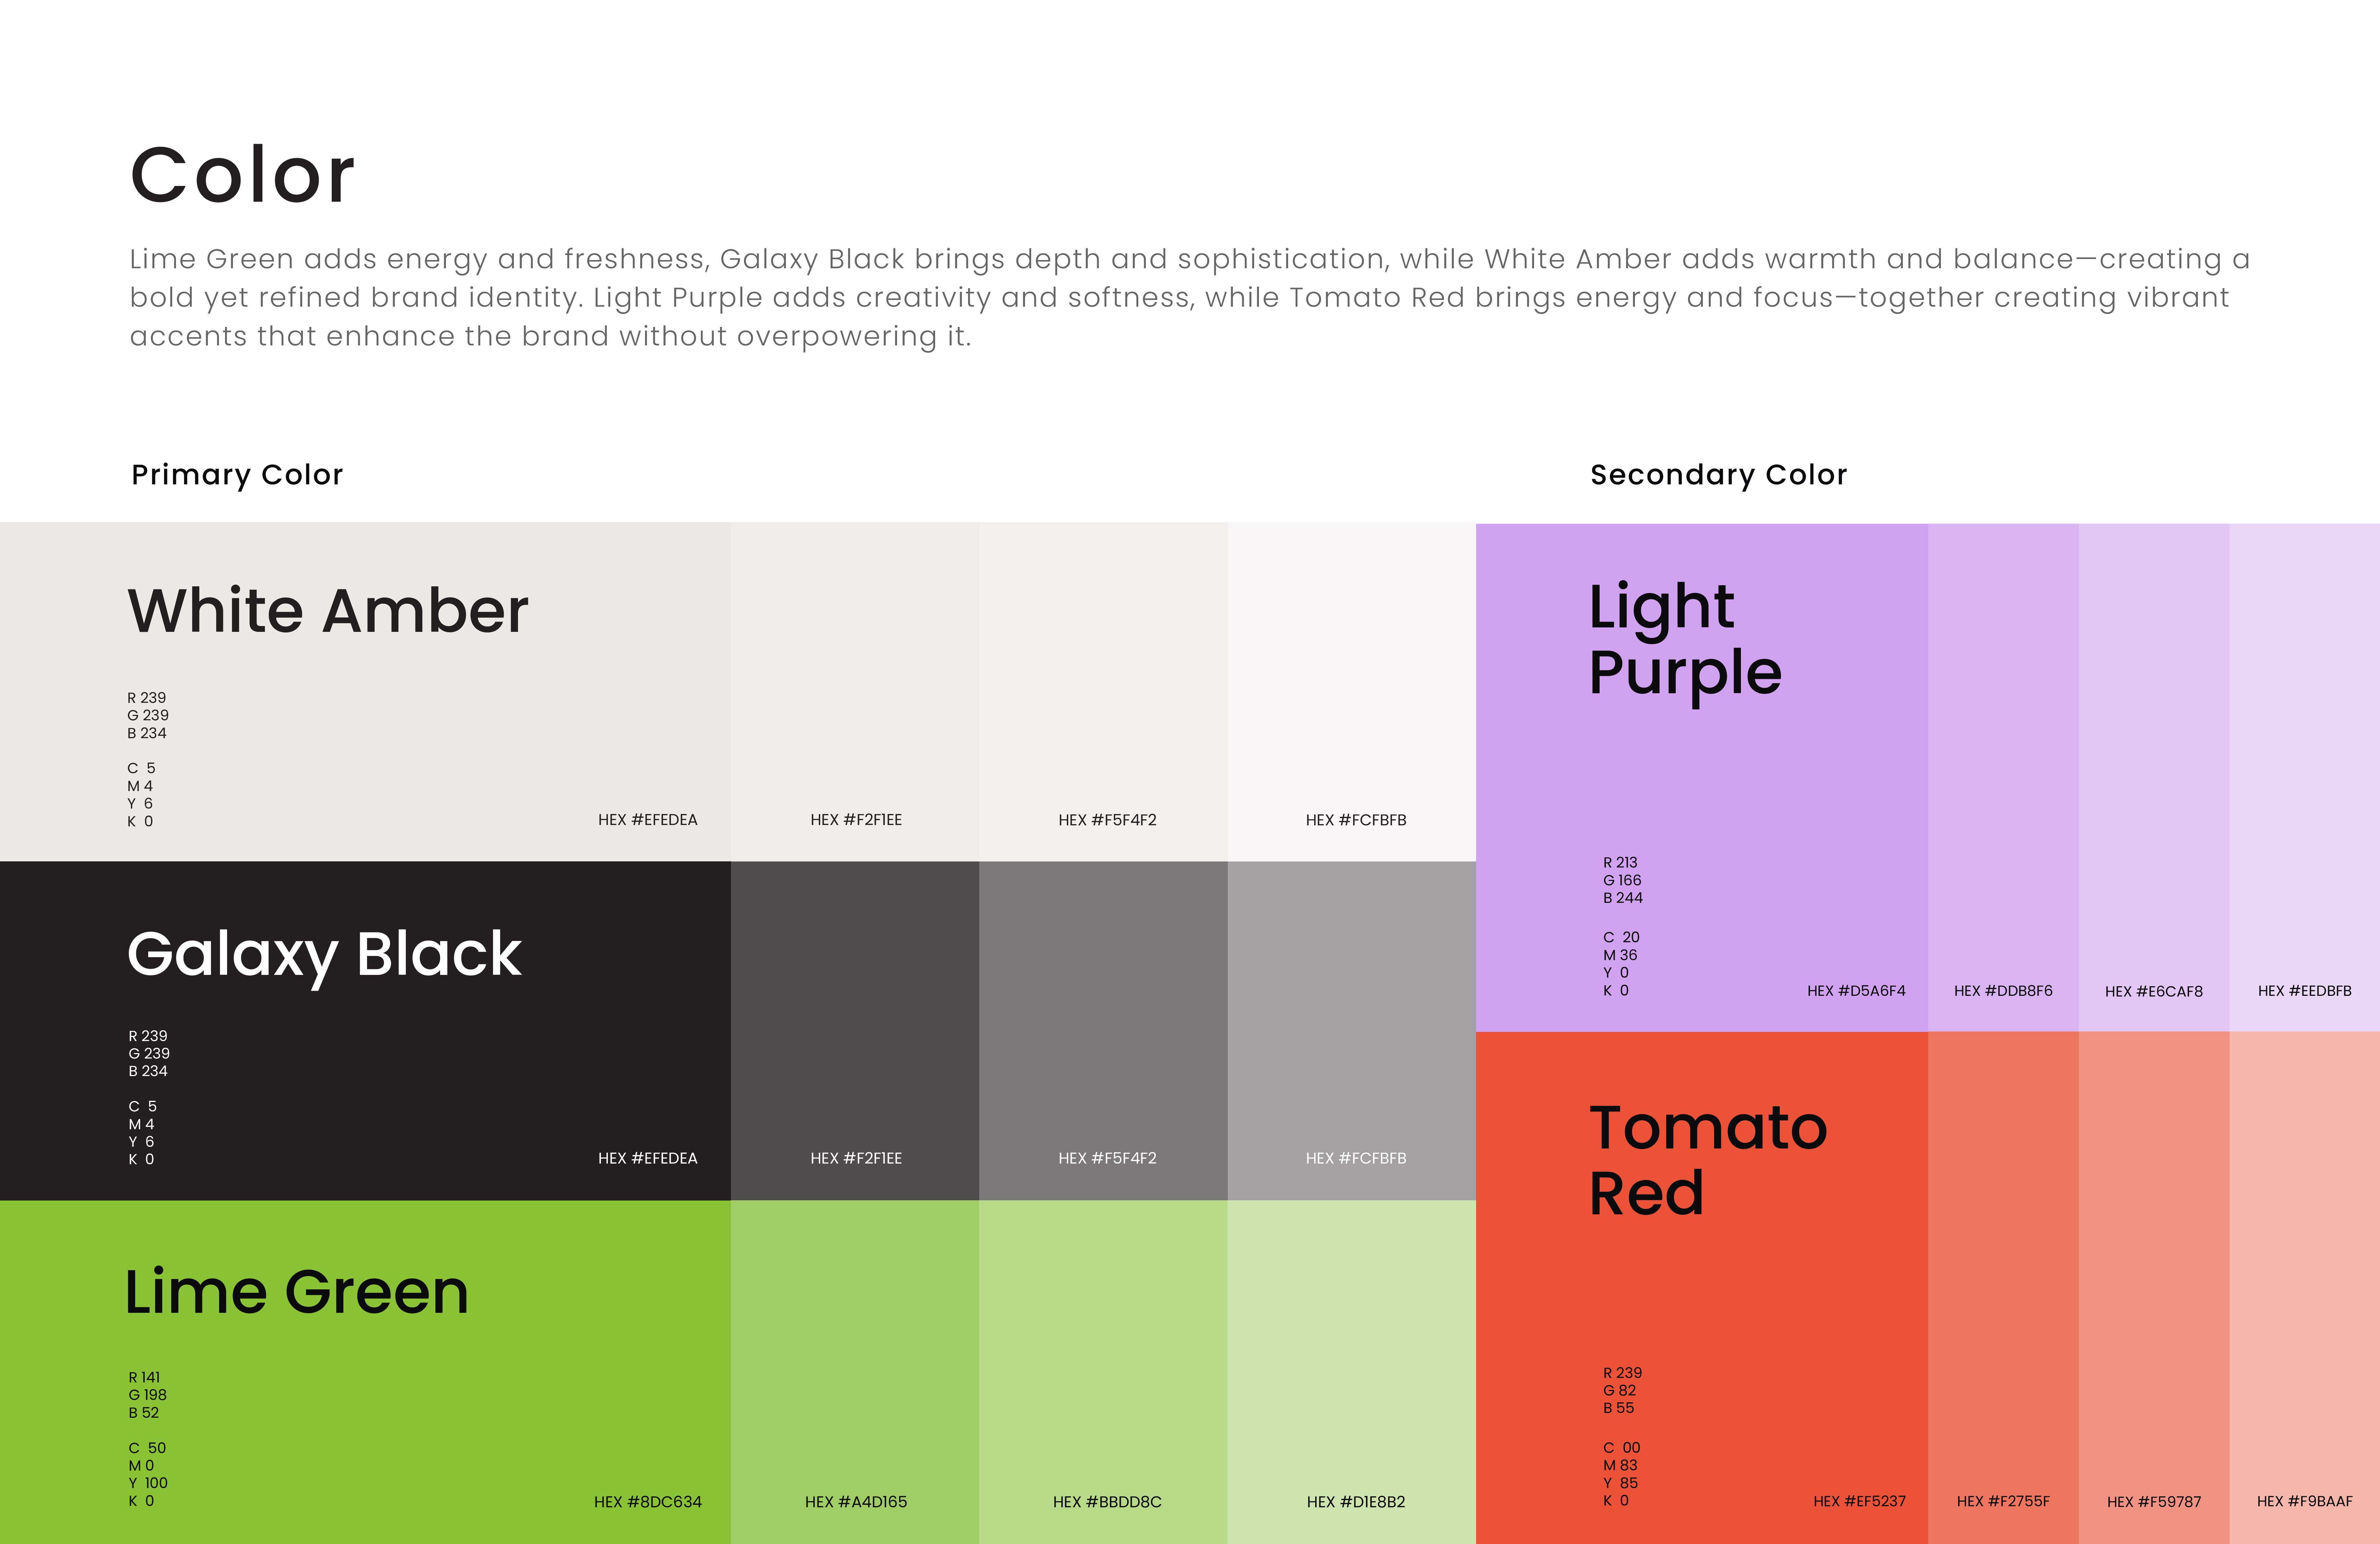This screenshot has width=2380, height=1544.
Task: Select the dark gray Galaxy Black tint
Action: [855, 1030]
